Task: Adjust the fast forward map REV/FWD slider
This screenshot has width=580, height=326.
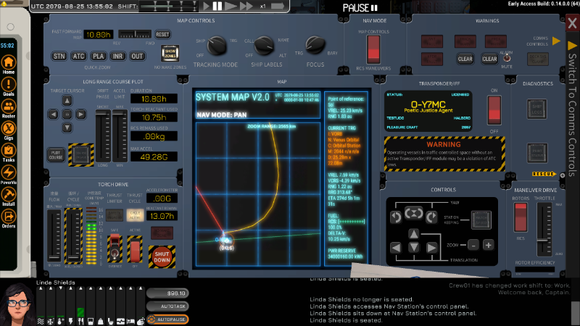Action: 135,34
